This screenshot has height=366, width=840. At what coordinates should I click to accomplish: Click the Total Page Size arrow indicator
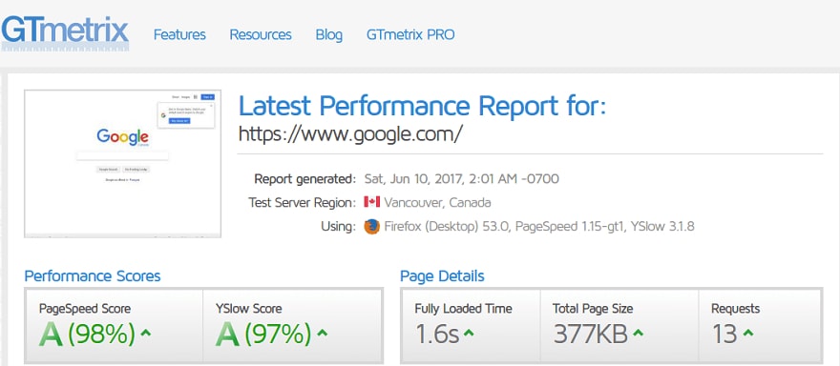tap(638, 333)
